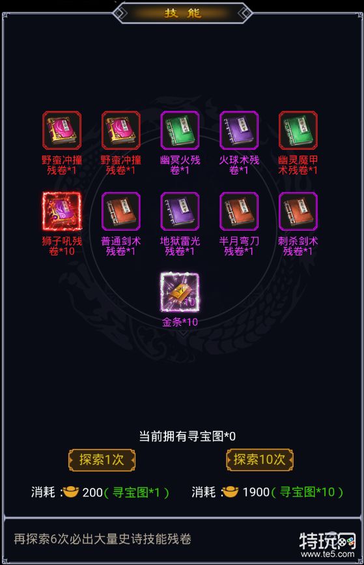Click the 探索1次 button
The width and height of the screenshot is (364, 565).
[102, 460]
